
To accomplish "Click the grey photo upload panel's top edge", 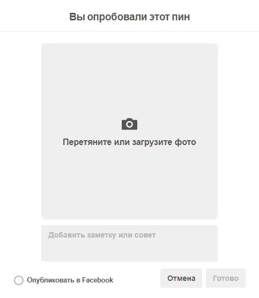I will 130,44.
